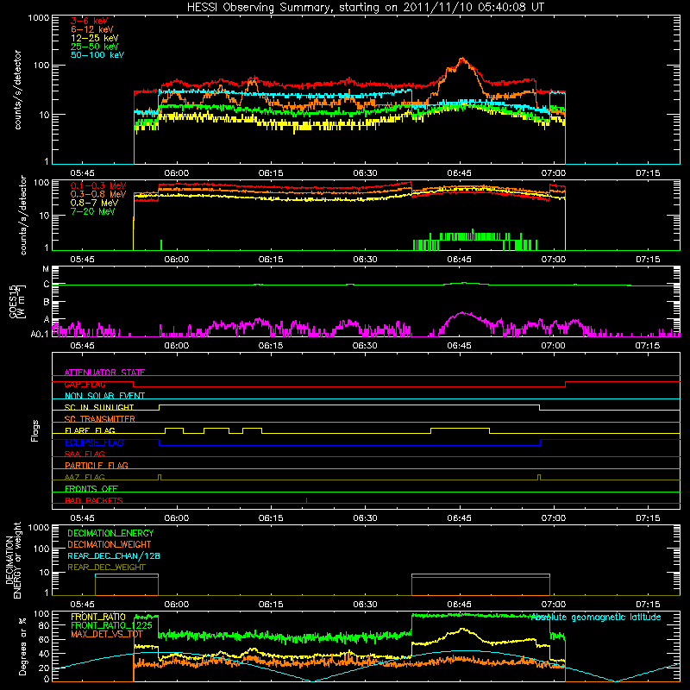Click the GAP_FLAG label
Viewport: 690px width, 690px height.
point(85,384)
